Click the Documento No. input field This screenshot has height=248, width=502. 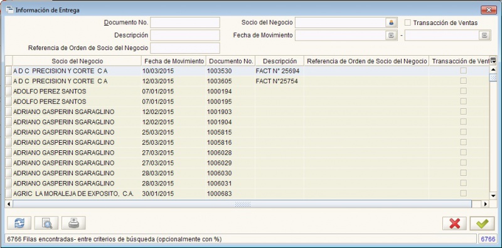tap(185, 23)
